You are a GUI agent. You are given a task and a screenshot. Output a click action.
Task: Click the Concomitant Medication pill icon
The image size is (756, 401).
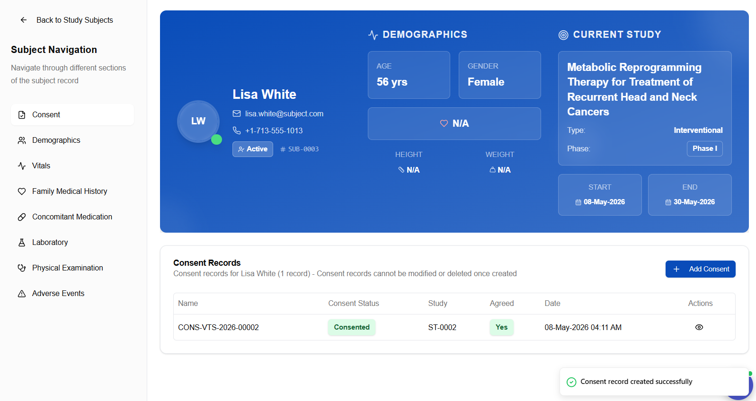click(22, 217)
